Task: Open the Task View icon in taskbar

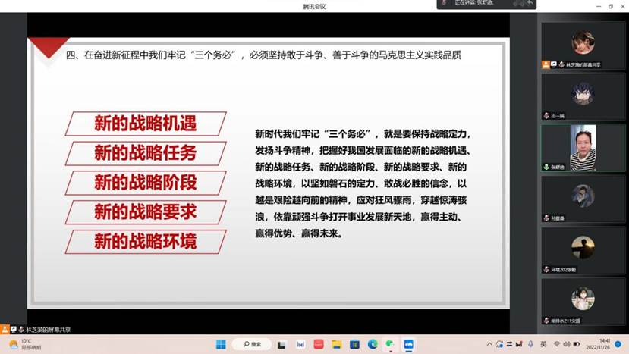Action: click(281, 344)
